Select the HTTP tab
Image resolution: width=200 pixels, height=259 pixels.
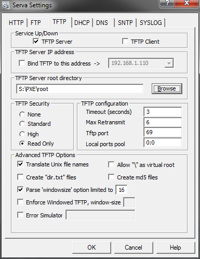[16, 23]
